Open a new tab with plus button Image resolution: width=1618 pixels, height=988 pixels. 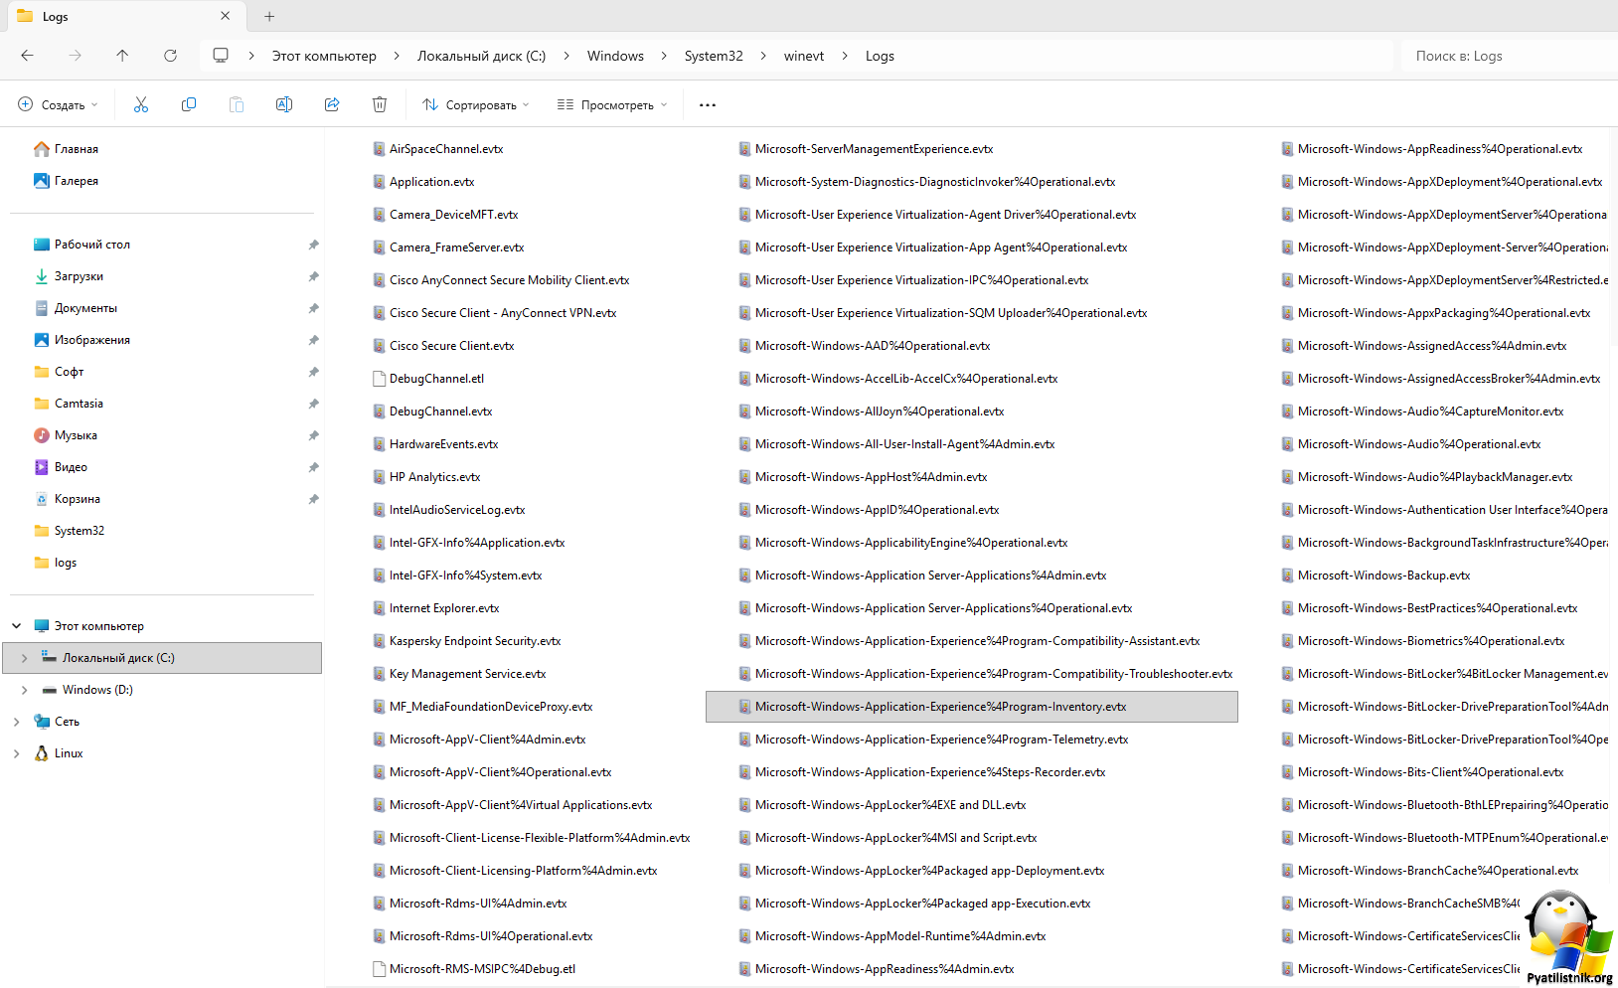pos(269,16)
